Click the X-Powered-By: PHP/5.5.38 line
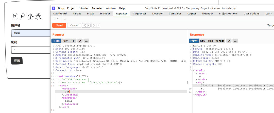 [211, 61]
